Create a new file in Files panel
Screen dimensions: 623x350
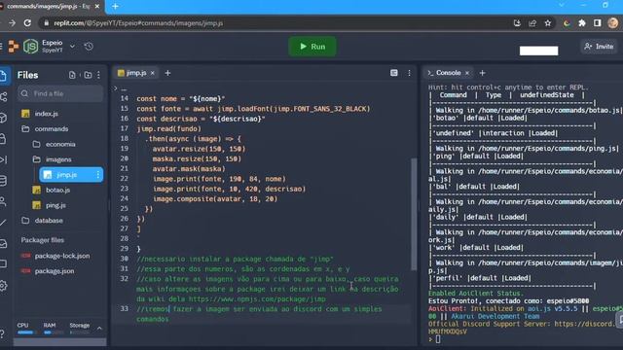[x=72, y=75]
